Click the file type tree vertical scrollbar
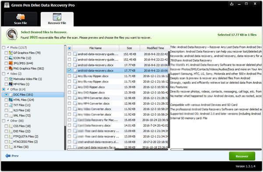Viewport: 263px width, 172px height. [65, 97]
